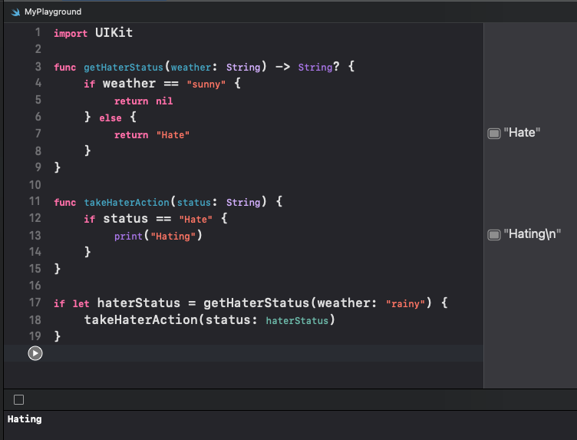The height and width of the screenshot is (440, 577).
Task: Click the else keyword on line 6
Action: click(x=110, y=117)
